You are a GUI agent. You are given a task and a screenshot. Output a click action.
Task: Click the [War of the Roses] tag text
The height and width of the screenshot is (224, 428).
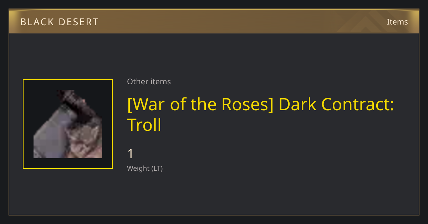[200, 104]
